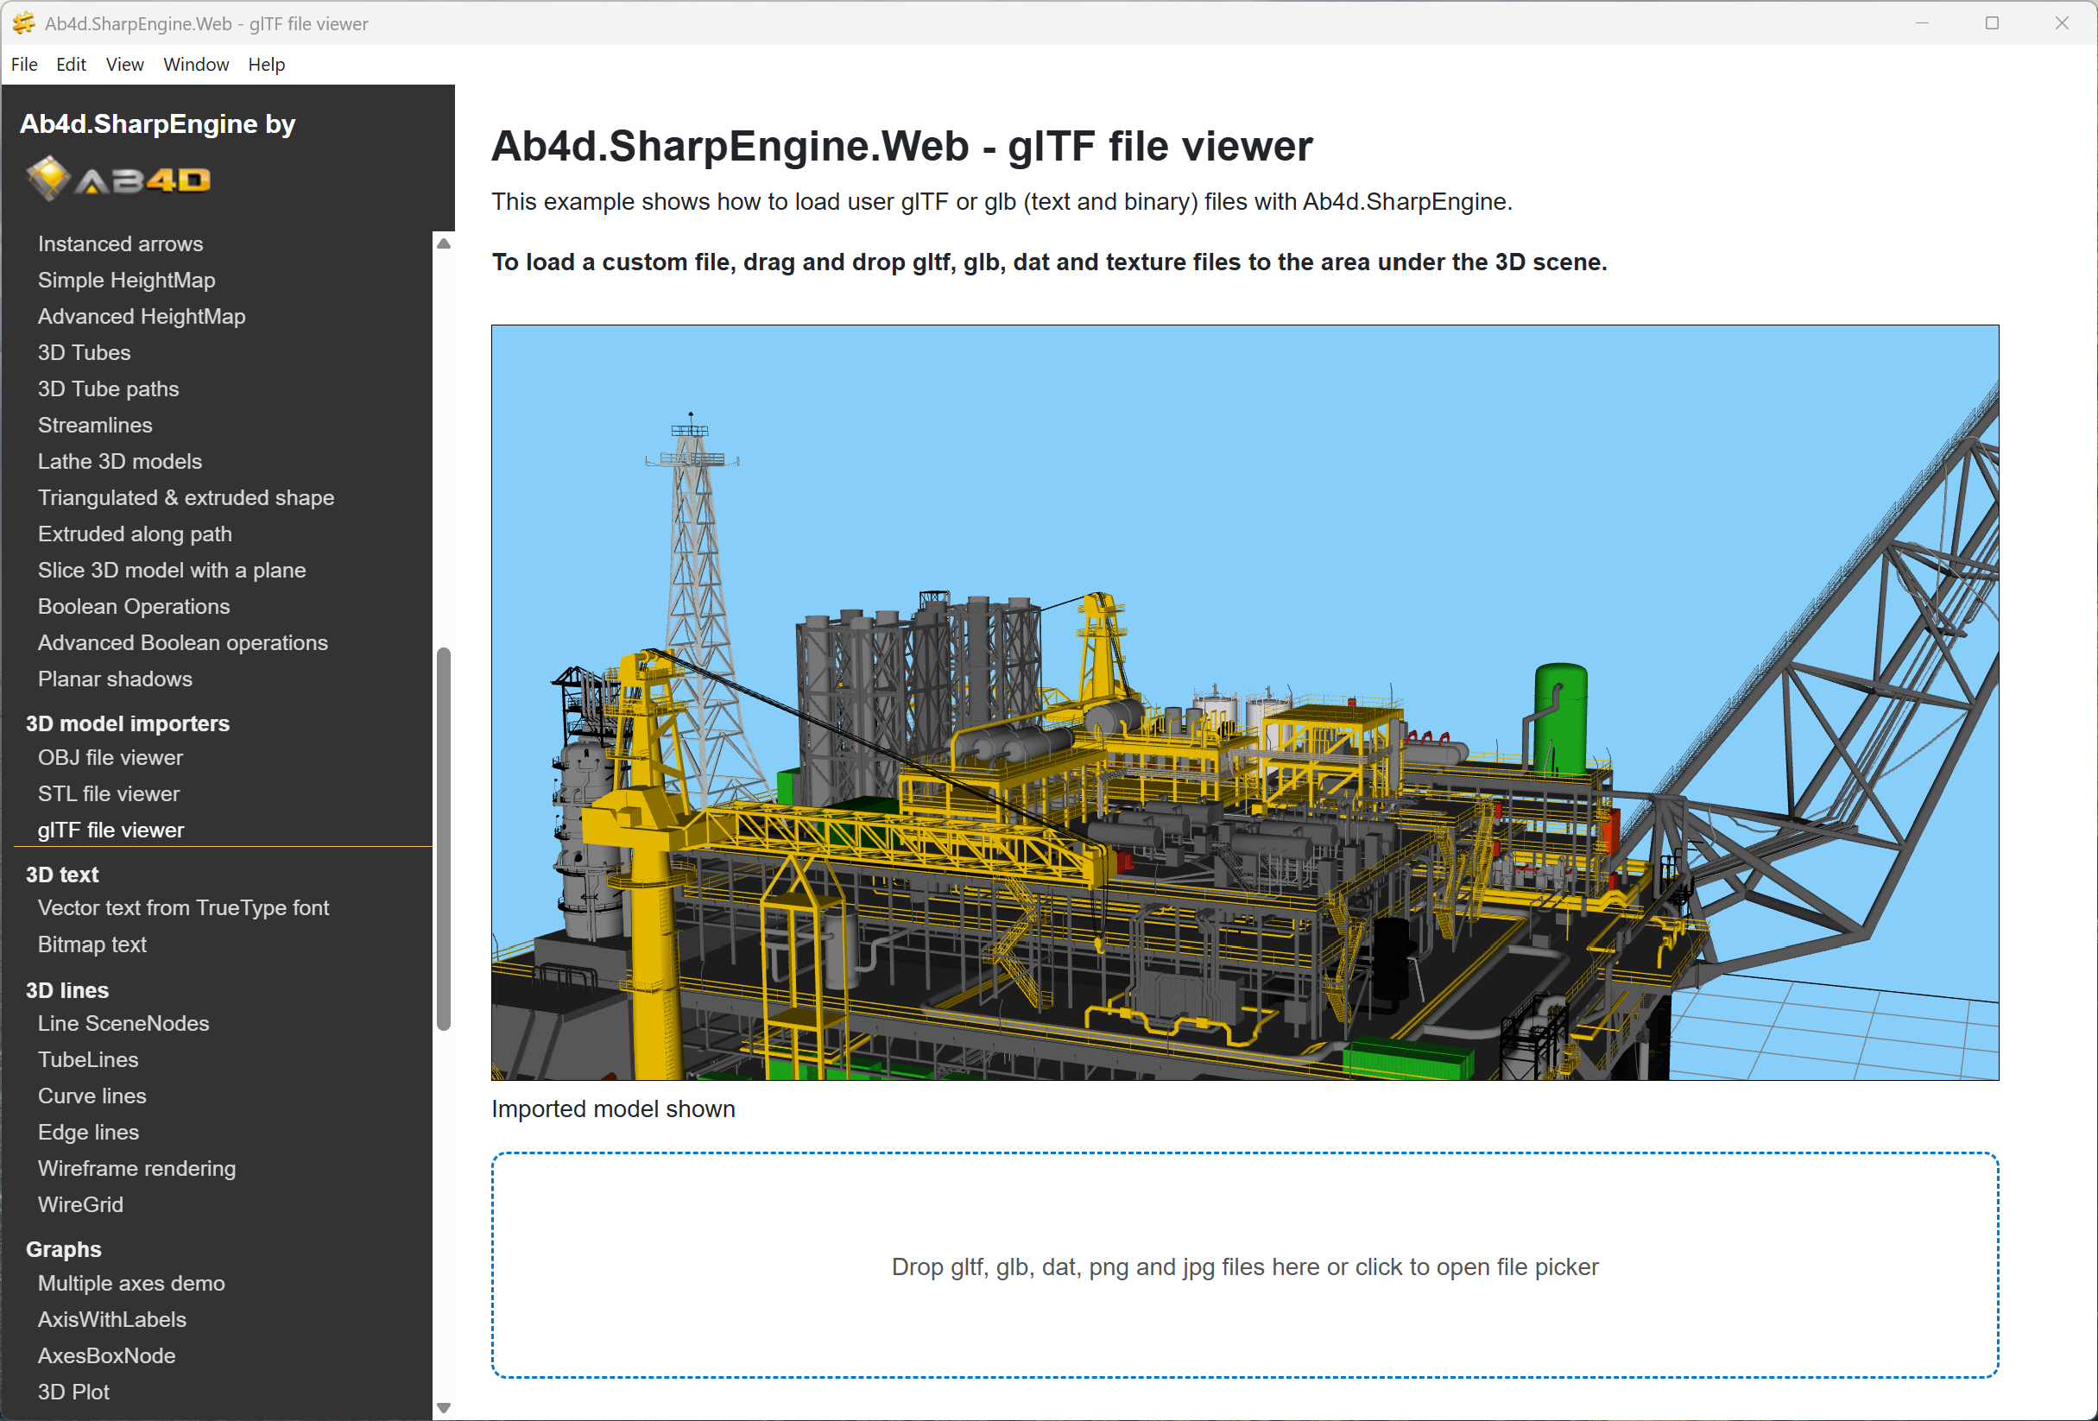This screenshot has width=2098, height=1421.
Task: Open the Vector text from TrueType font demo
Action: click(x=183, y=907)
